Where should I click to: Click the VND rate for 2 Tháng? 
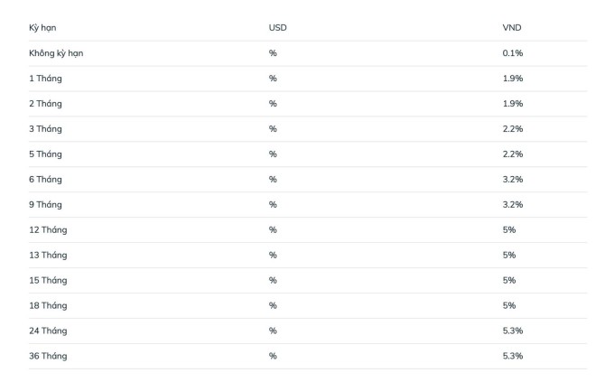click(513, 104)
